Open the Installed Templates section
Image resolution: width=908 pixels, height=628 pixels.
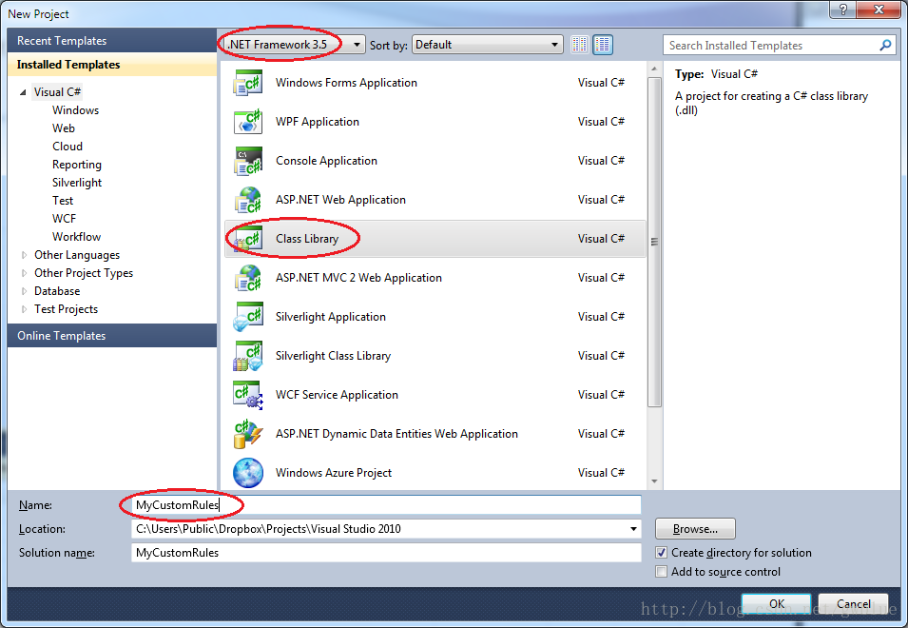click(112, 65)
